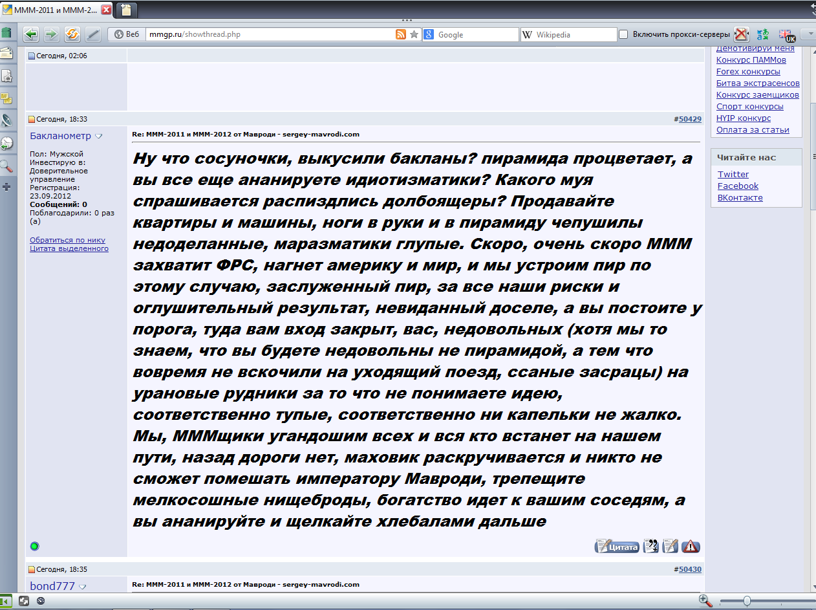Click the wand (password) icon in the toolbar
The image size is (816, 610).
(93, 34)
